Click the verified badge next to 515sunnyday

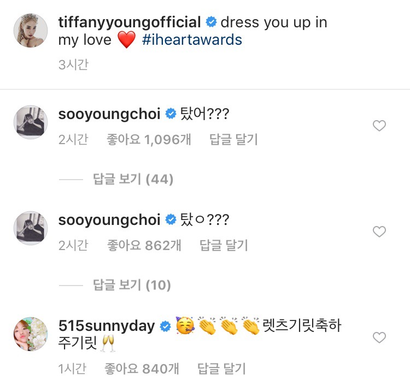[165, 326]
